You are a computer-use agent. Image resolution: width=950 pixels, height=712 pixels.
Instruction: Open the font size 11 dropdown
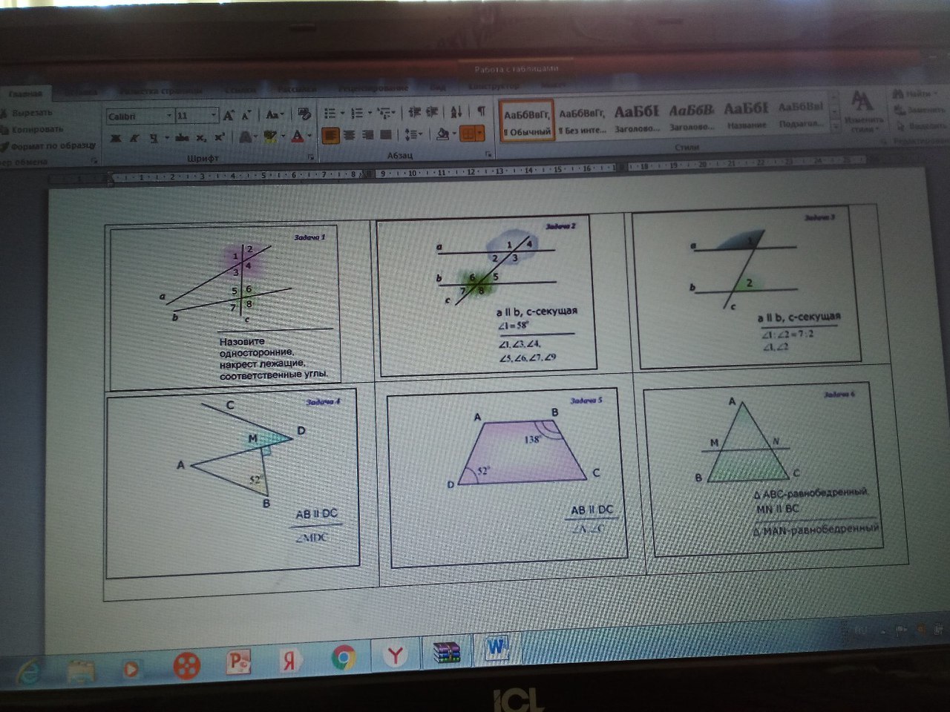click(214, 115)
